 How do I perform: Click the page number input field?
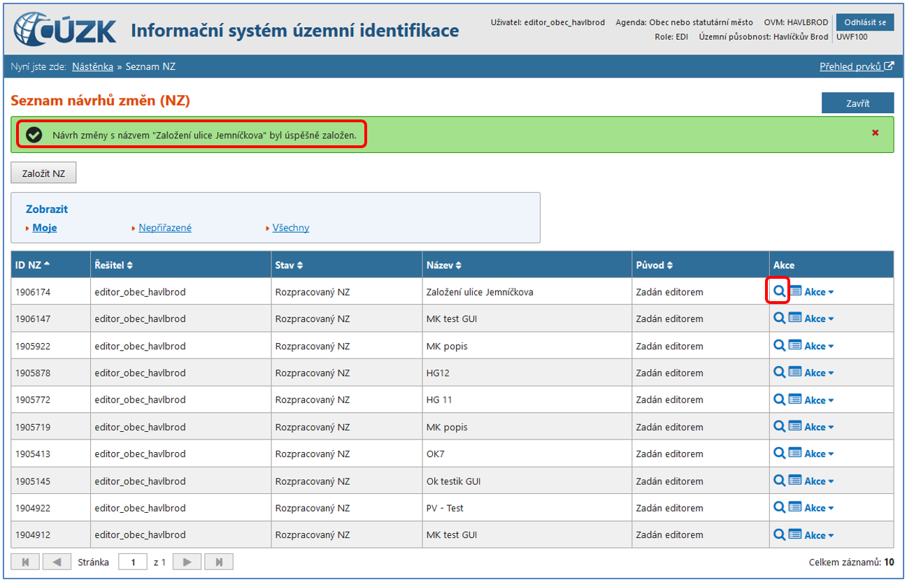tap(132, 562)
